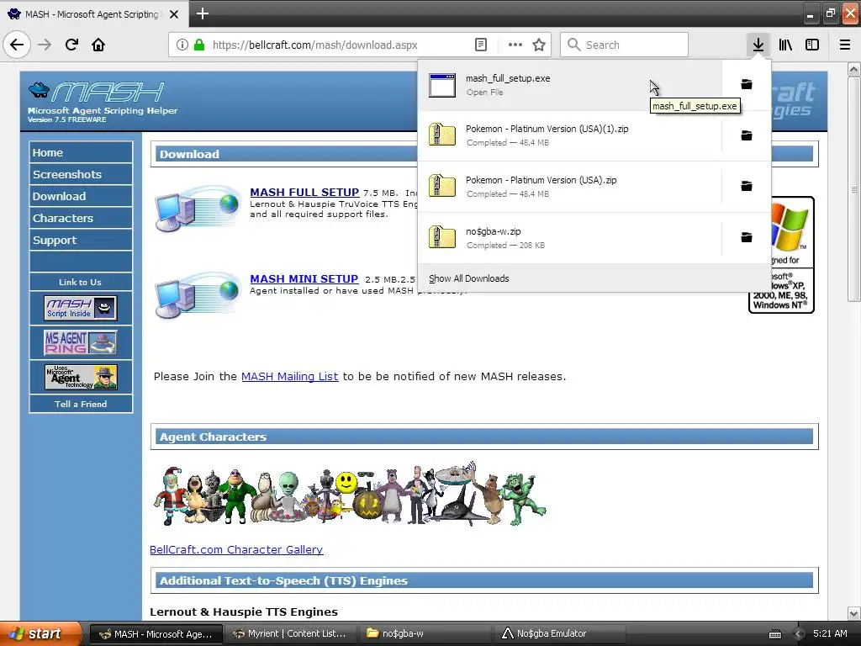The width and height of the screenshot is (861, 646).
Task: Open the MASH Mailing List link
Action: tap(289, 376)
